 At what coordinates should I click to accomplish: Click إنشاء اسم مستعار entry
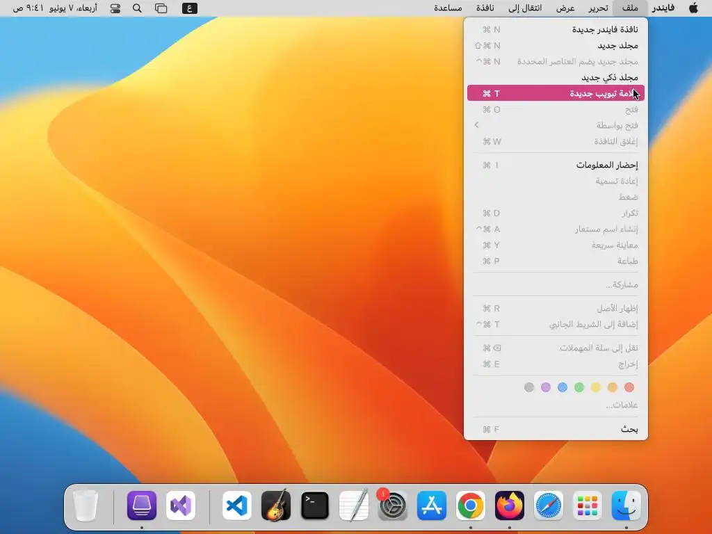556,229
